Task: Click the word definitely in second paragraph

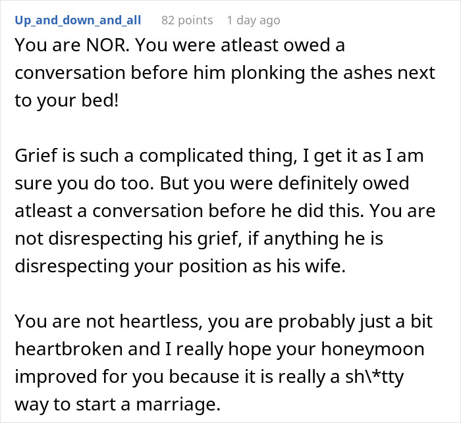Action: click(x=317, y=183)
